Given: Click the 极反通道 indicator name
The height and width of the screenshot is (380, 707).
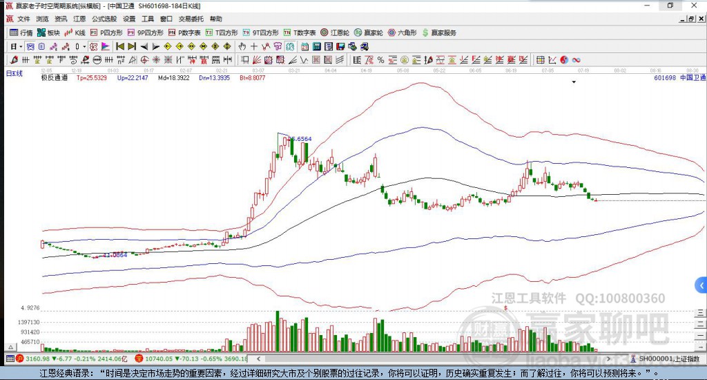Looking at the screenshot, I should click(x=54, y=77).
